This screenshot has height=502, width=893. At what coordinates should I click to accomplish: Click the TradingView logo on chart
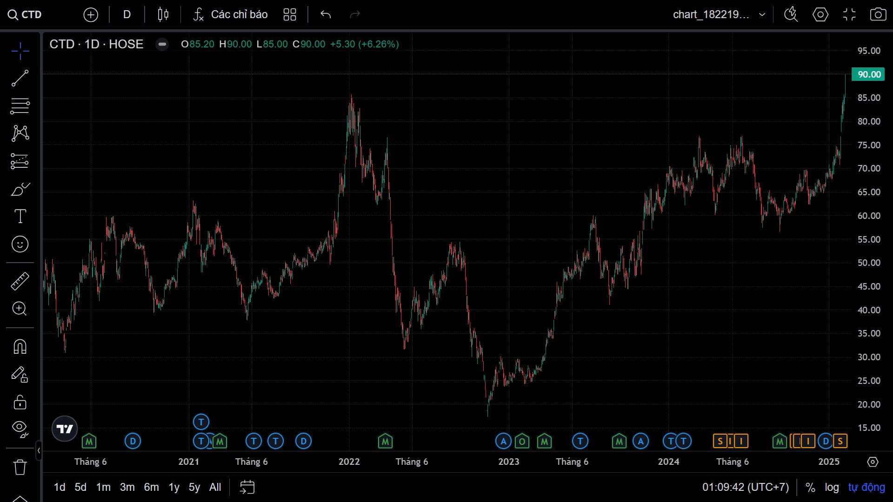tap(65, 429)
